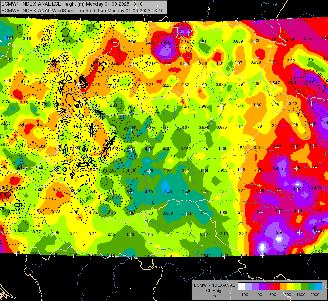Screen dimensions: 328x301
Task: Click the light purple legend swatch
Action: pos(255,286)
